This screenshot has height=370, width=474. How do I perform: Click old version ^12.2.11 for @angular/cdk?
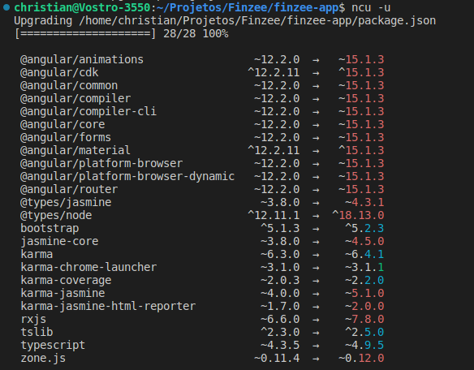274,72
